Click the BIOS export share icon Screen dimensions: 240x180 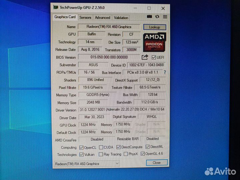pyautogui.click(x=145, y=57)
